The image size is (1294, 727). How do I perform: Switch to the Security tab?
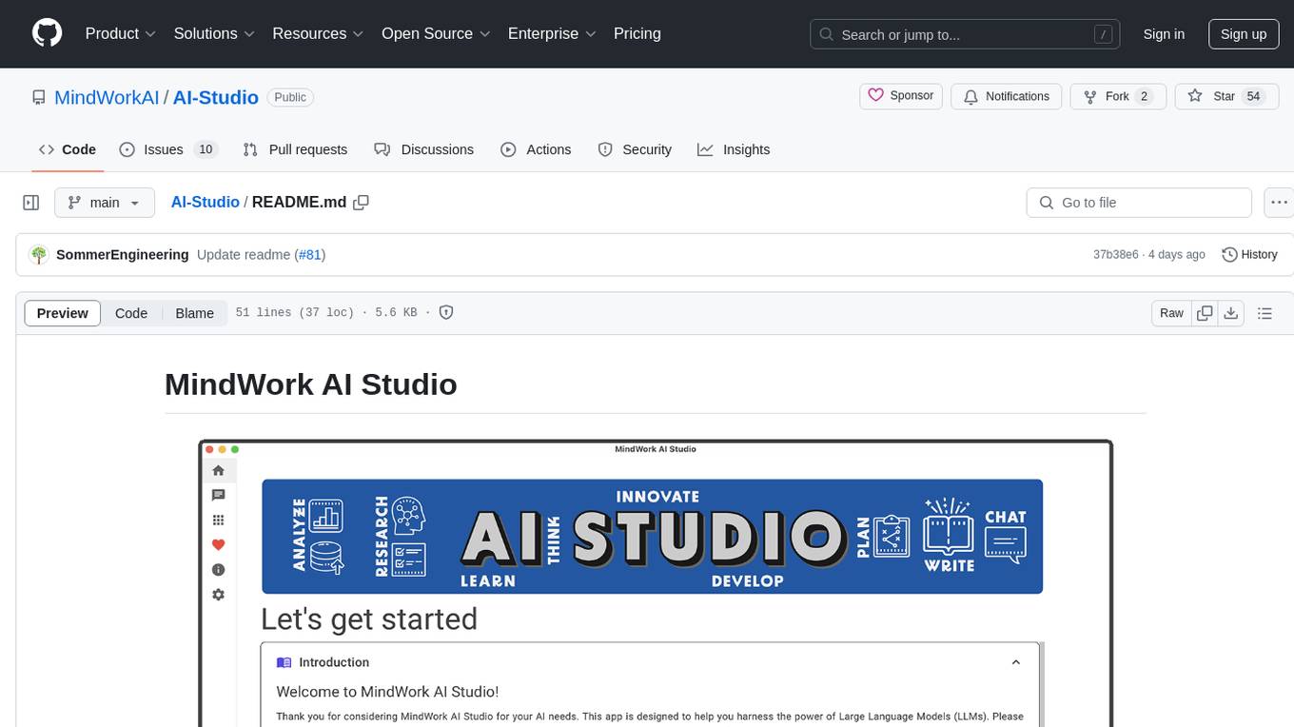coord(635,149)
